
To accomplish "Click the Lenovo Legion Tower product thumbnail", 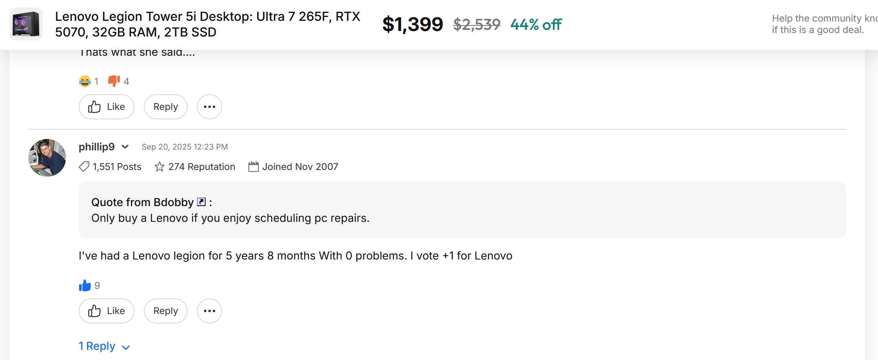I will click(x=26, y=24).
